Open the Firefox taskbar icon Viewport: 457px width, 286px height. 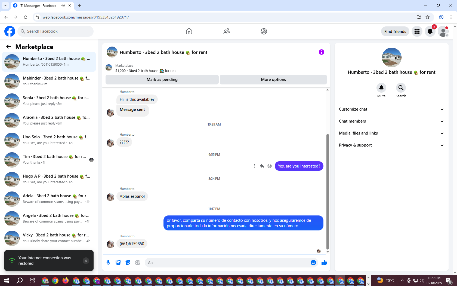tap(66, 281)
